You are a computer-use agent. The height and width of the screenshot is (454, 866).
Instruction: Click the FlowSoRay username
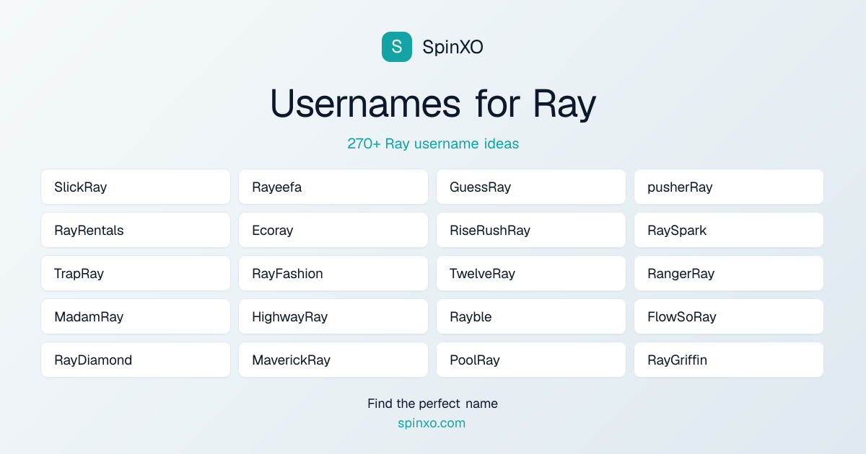[x=729, y=316]
